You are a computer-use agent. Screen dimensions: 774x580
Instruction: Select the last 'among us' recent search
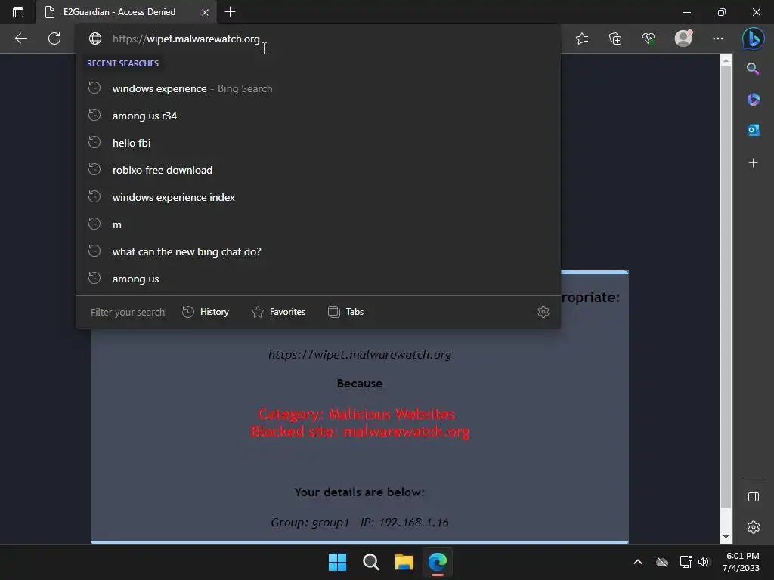318,279
